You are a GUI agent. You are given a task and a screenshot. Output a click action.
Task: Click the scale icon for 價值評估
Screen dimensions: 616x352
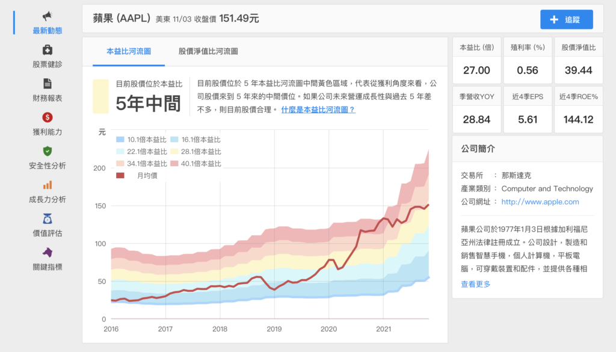click(47, 219)
